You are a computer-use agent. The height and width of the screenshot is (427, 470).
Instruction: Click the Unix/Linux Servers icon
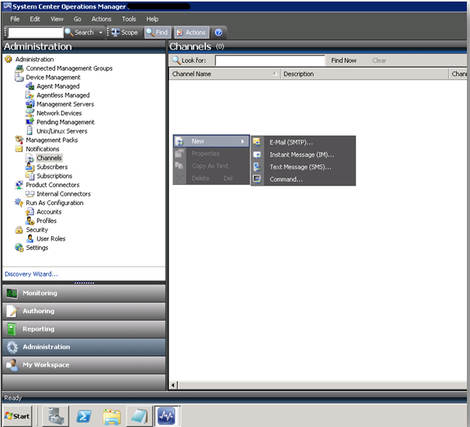(x=30, y=131)
